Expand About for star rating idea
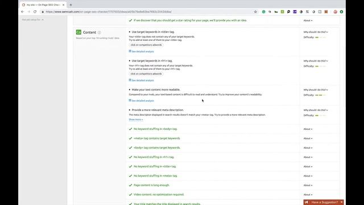This screenshot has height=205, width=364. 308,20
